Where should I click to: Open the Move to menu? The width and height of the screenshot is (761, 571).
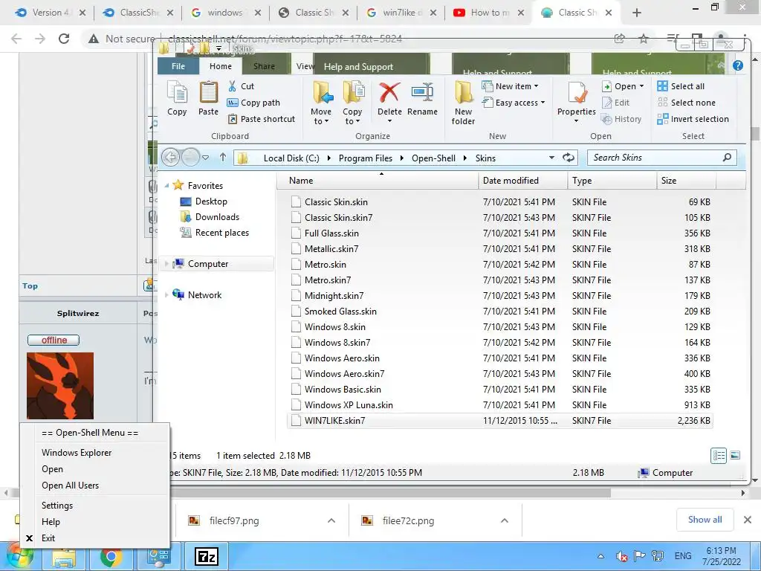click(321, 103)
